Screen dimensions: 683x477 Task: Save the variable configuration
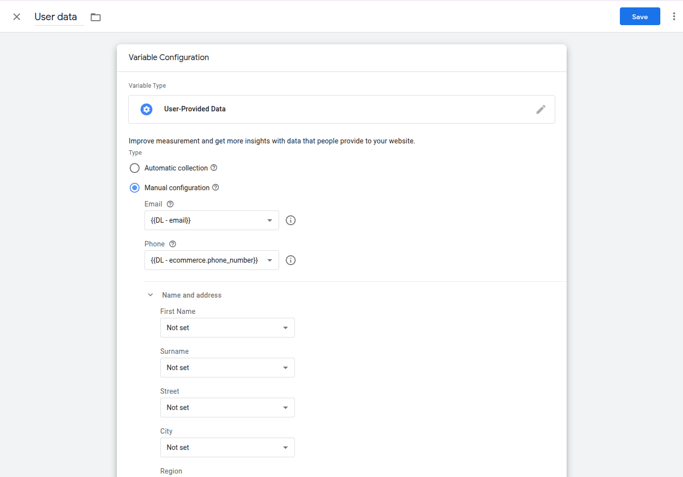[640, 16]
